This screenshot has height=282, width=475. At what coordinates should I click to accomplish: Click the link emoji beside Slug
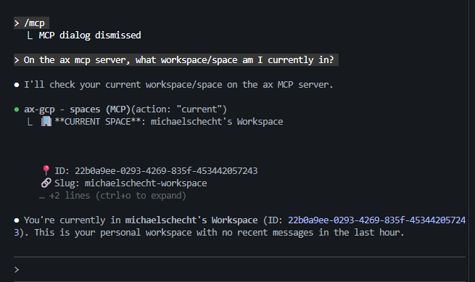click(x=46, y=183)
